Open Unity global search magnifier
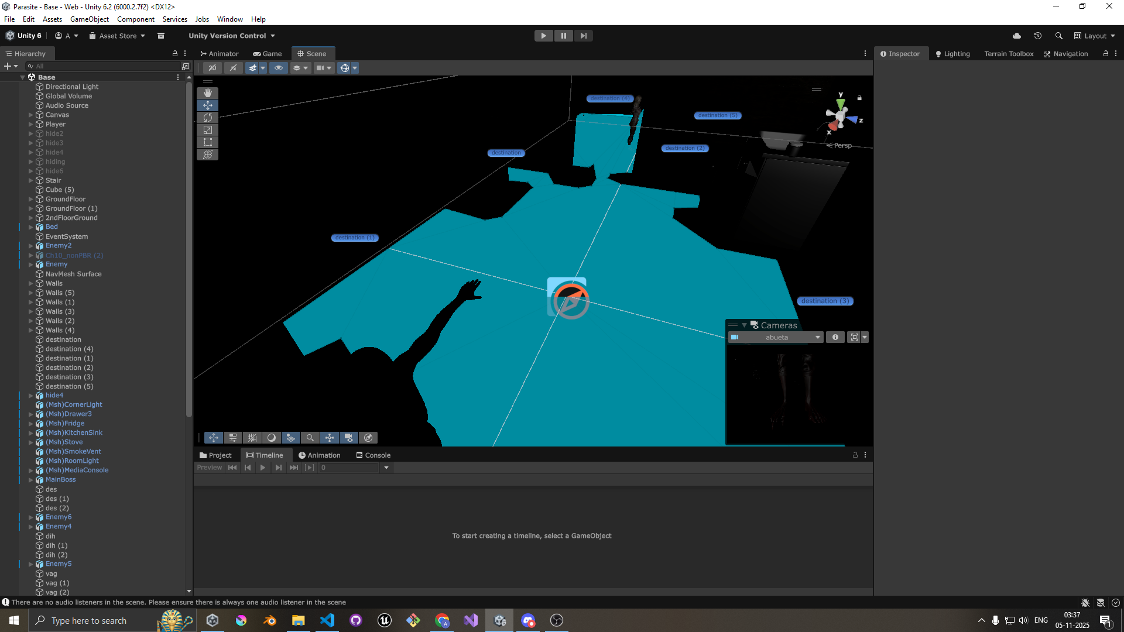This screenshot has width=1124, height=632. (x=1058, y=36)
